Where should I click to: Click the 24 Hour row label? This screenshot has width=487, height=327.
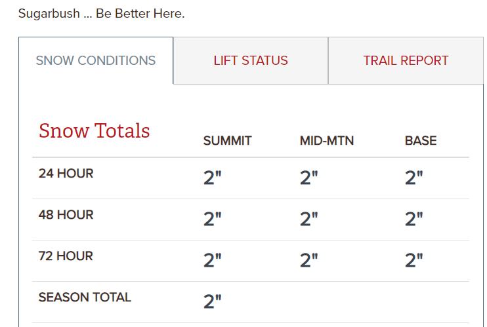[x=66, y=174]
